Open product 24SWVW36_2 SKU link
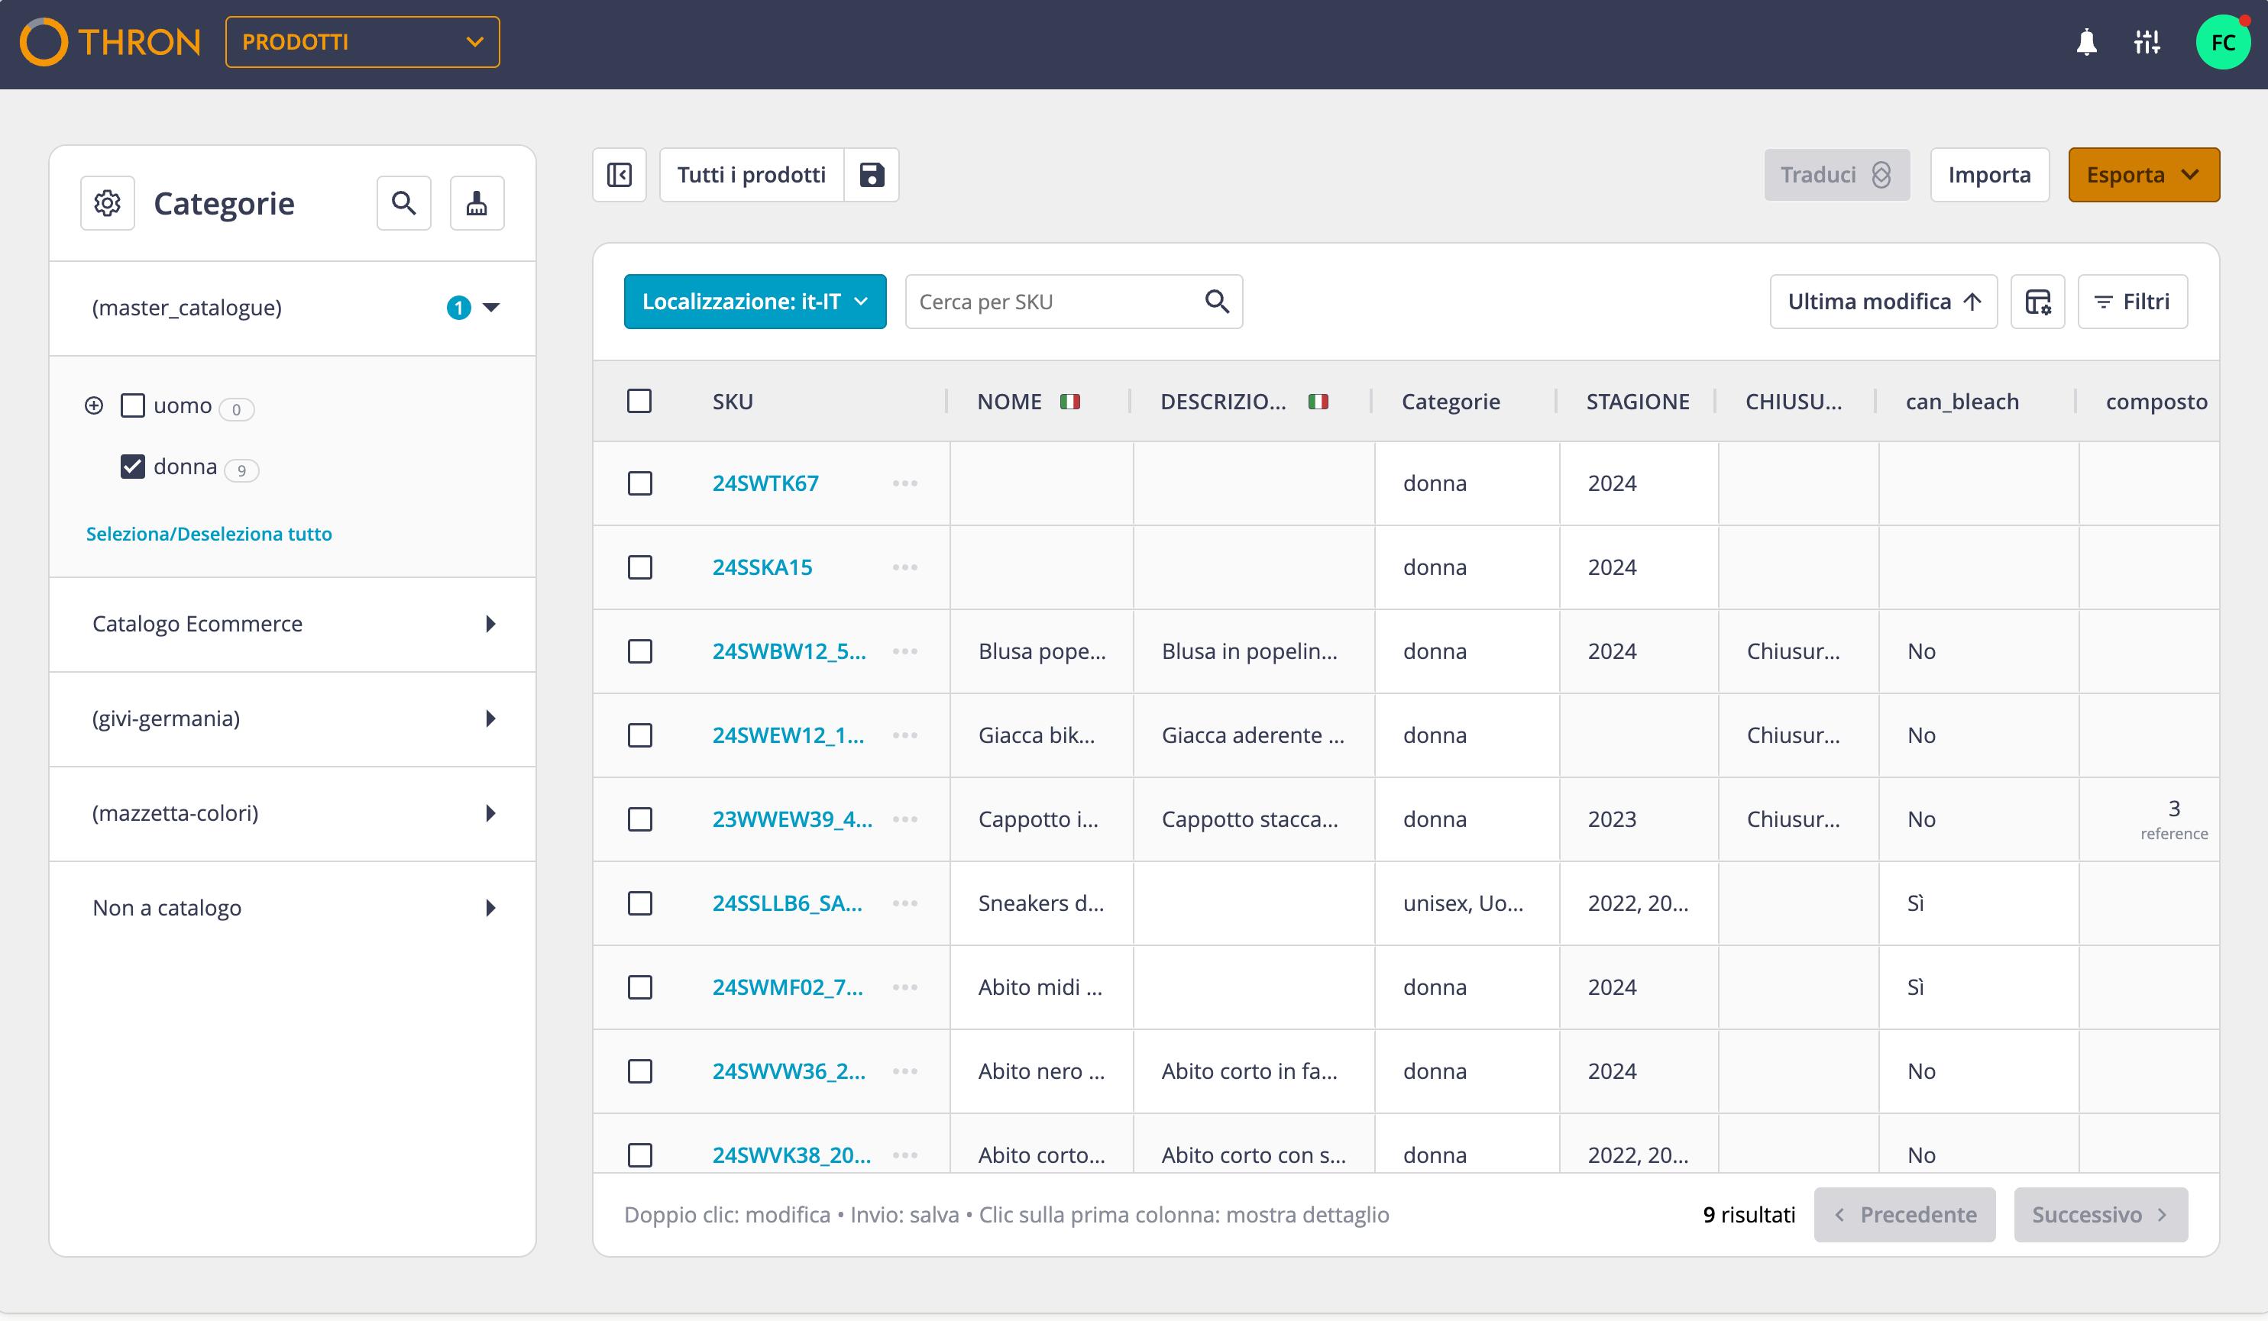 tap(788, 1071)
